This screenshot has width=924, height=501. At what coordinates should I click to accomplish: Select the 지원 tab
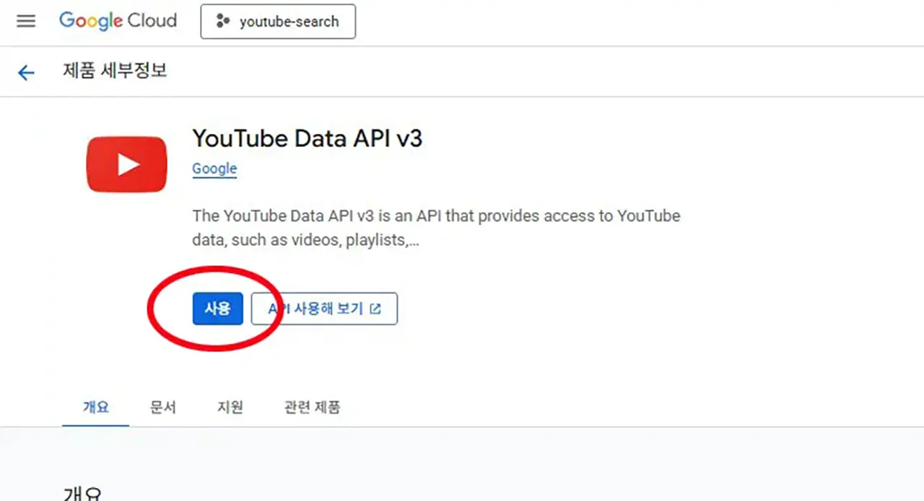click(229, 407)
